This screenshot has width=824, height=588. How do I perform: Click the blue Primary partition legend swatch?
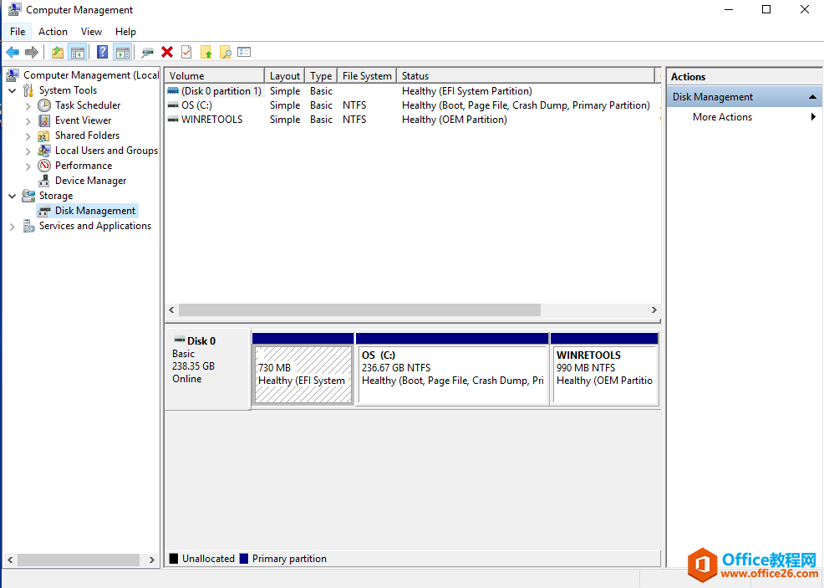[244, 559]
